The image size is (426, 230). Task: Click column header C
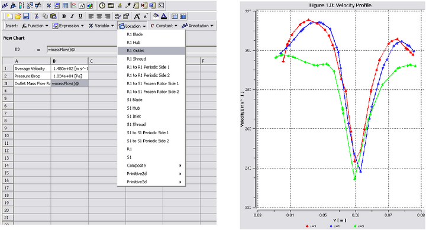point(106,61)
